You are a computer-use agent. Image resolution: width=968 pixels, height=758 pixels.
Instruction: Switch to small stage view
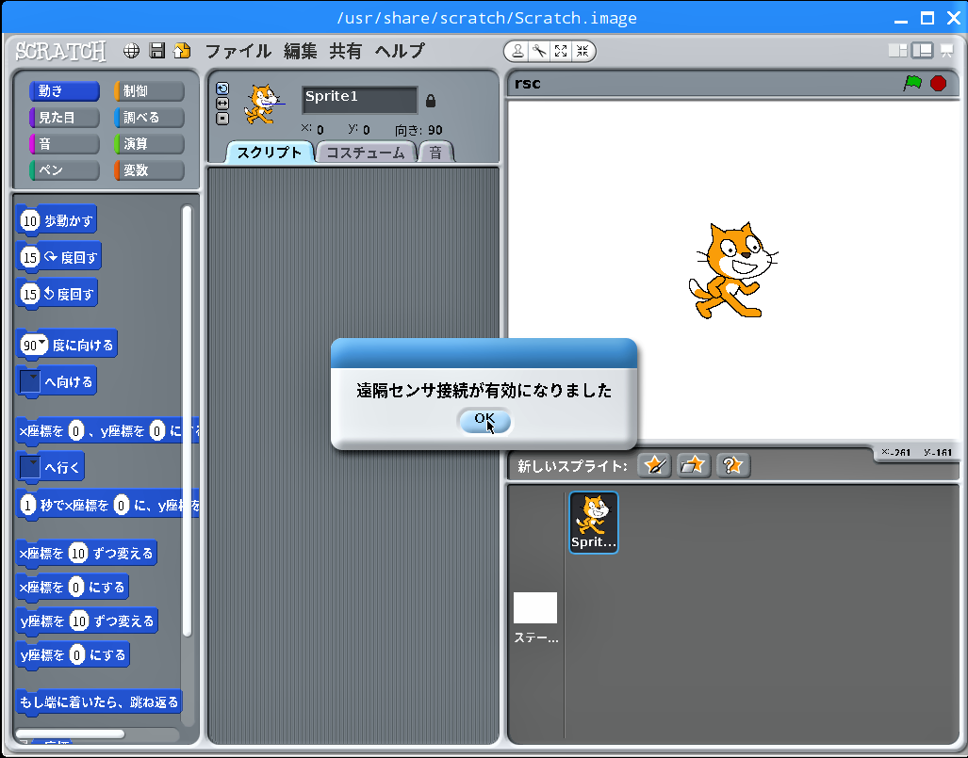[897, 51]
